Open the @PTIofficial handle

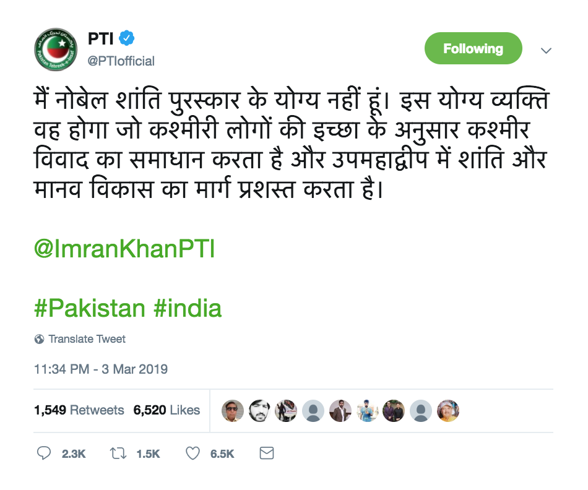(x=121, y=61)
